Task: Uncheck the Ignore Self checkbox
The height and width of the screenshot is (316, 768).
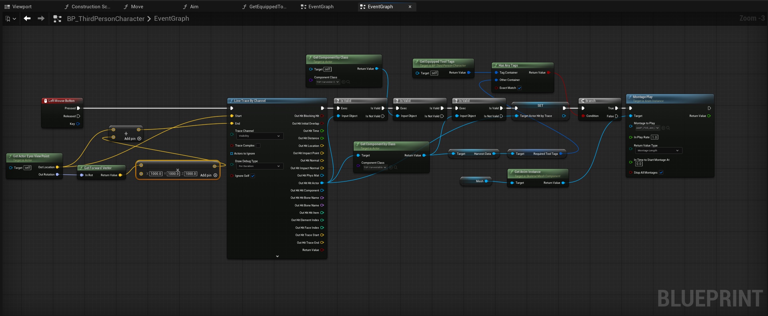Action: [253, 176]
